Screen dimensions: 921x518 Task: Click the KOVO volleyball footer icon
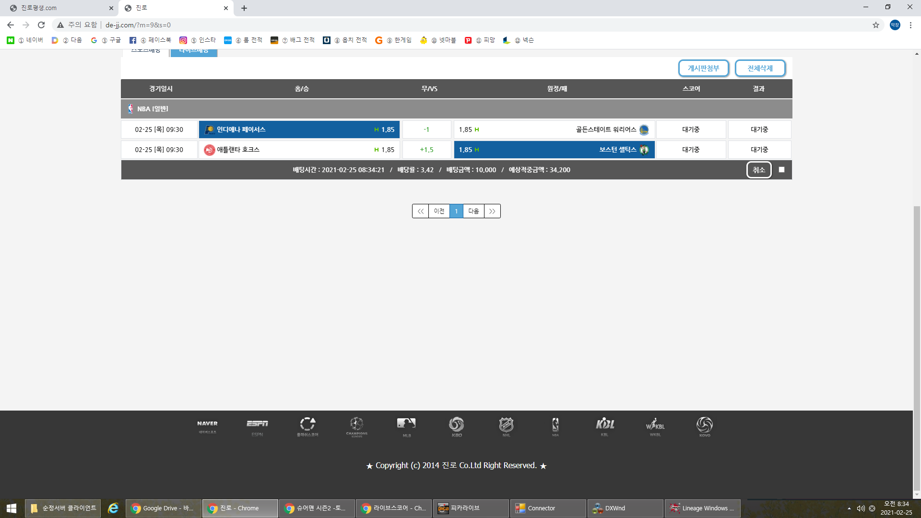(704, 426)
